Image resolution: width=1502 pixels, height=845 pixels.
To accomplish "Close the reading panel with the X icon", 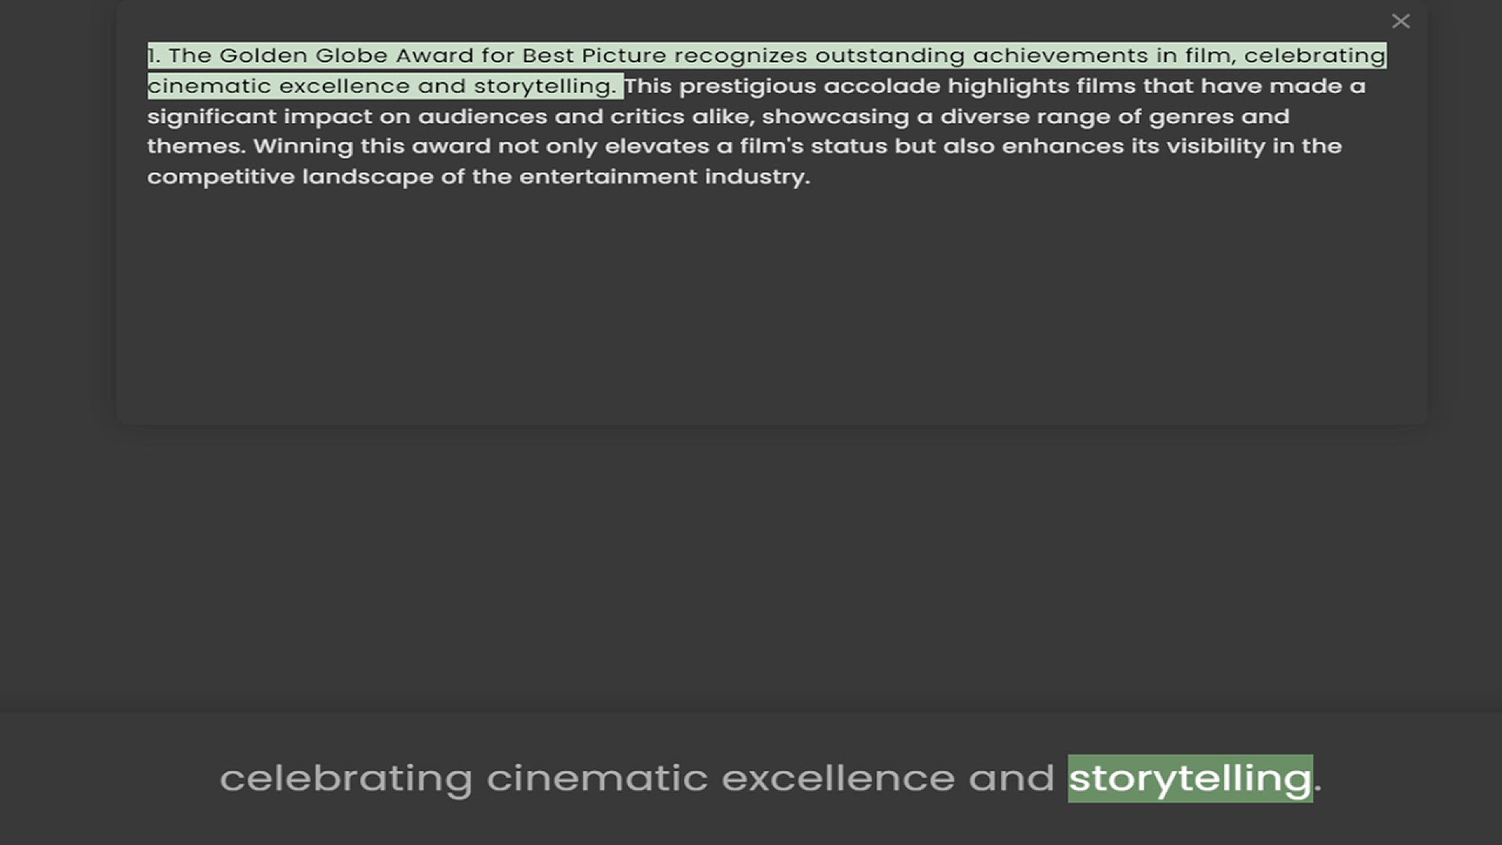I will click(x=1400, y=21).
